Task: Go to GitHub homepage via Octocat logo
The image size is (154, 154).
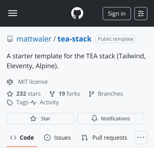Action: (x=77, y=13)
